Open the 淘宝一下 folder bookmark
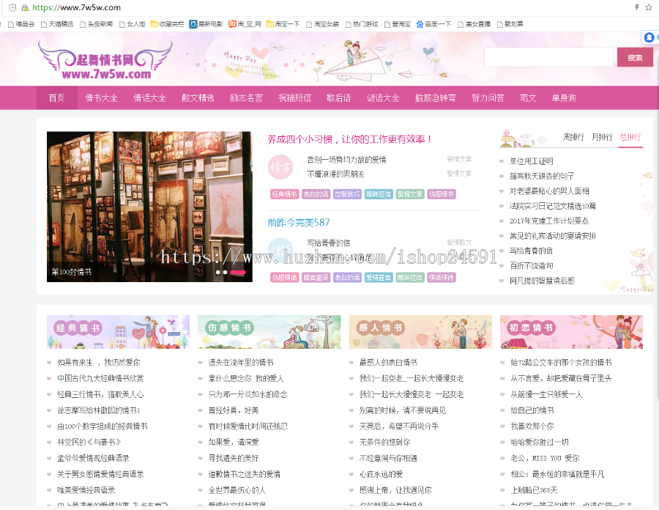 pyautogui.click(x=283, y=24)
